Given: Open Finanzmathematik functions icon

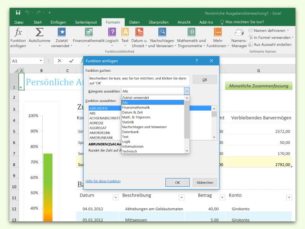Looking at the screenshot, I should (x=89, y=32).
